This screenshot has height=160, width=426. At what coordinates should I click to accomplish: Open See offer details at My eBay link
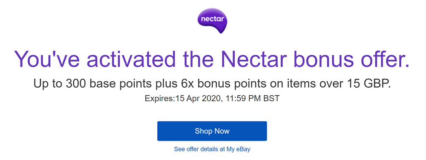212,149
